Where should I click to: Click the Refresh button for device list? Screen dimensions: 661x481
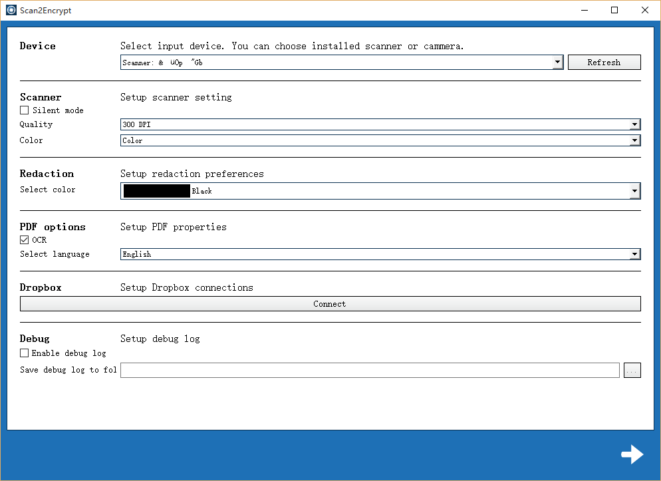tap(604, 62)
